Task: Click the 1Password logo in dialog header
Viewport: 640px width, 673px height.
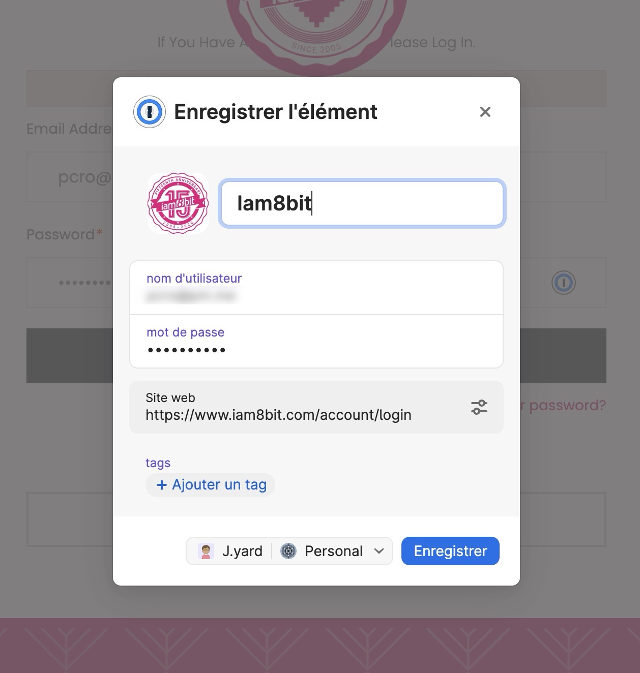Action: [150, 112]
